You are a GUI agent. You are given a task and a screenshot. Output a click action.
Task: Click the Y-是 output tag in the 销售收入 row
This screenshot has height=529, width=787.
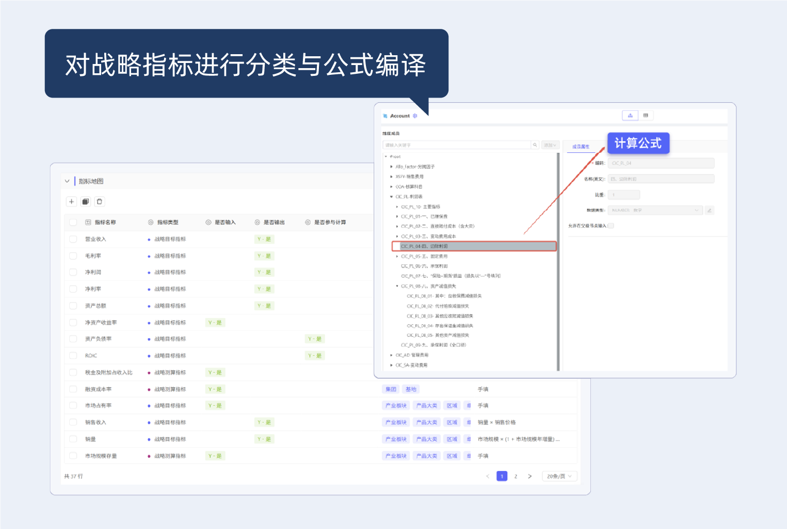point(264,422)
